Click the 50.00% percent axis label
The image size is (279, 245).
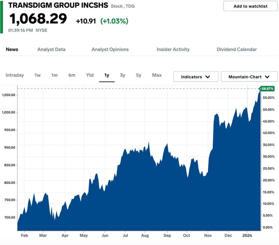[269, 110]
